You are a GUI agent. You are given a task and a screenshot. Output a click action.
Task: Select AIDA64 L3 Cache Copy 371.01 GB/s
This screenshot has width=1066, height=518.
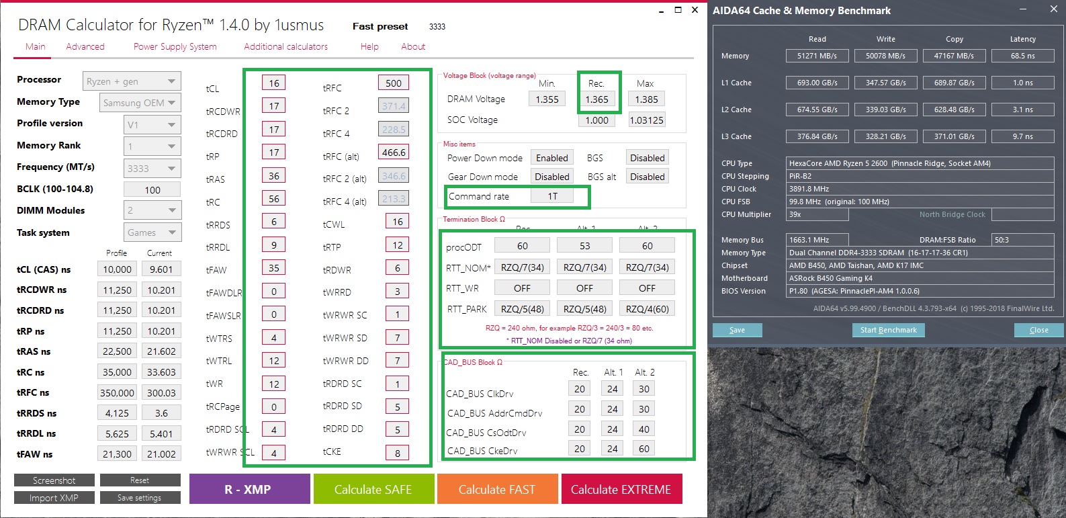(x=954, y=136)
